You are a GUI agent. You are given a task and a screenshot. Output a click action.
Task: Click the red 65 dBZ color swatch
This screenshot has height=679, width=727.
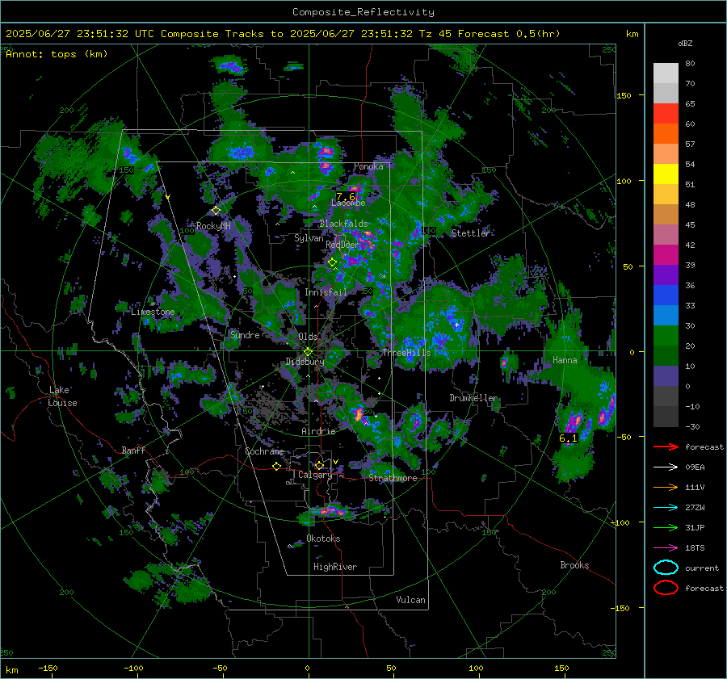tap(666, 114)
